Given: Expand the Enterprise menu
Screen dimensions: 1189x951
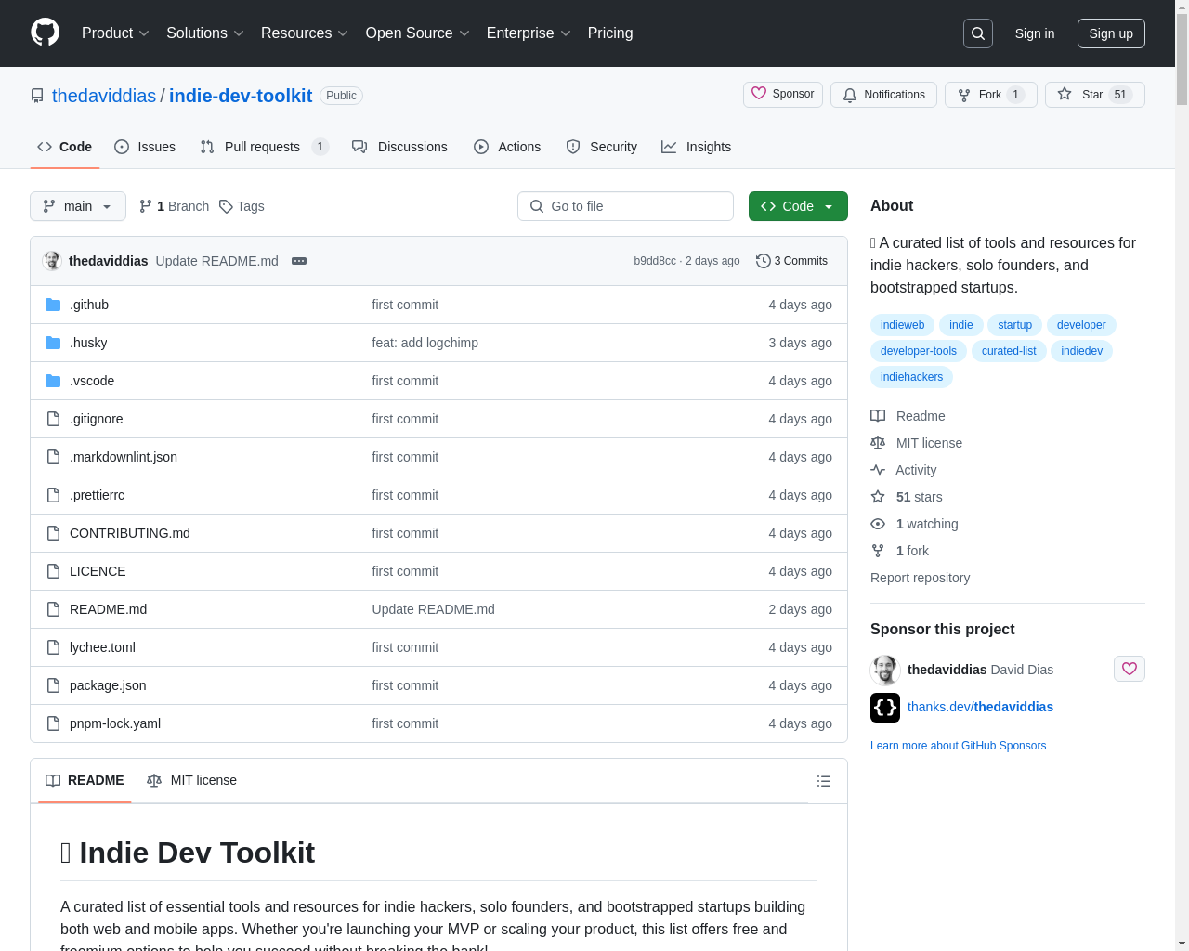Looking at the screenshot, I should [x=529, y=33].
